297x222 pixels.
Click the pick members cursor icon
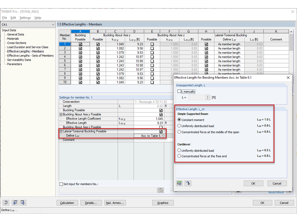pyautogui.click(x=161, y=190)
